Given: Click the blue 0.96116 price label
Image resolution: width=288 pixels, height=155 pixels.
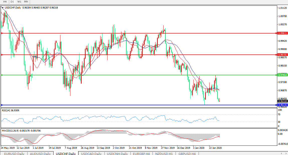Looking at the screenshot, I should click(282, 105).
